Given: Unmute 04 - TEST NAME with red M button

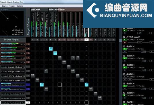Looking at the screenshot, I should pos(125,42).
